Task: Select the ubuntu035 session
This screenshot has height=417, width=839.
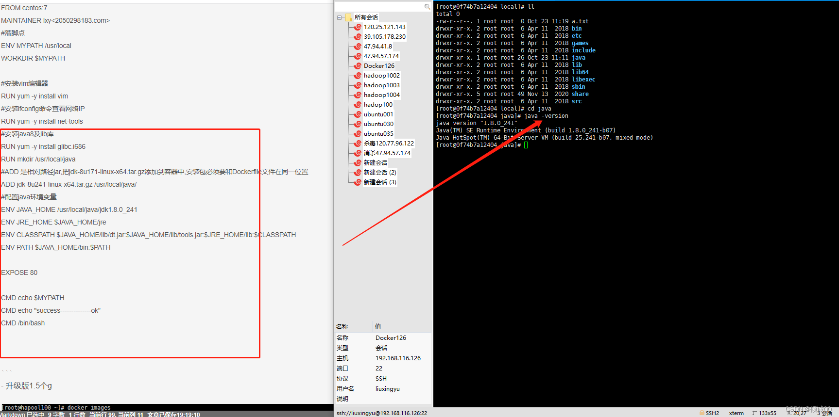Action: click(378, 134)
